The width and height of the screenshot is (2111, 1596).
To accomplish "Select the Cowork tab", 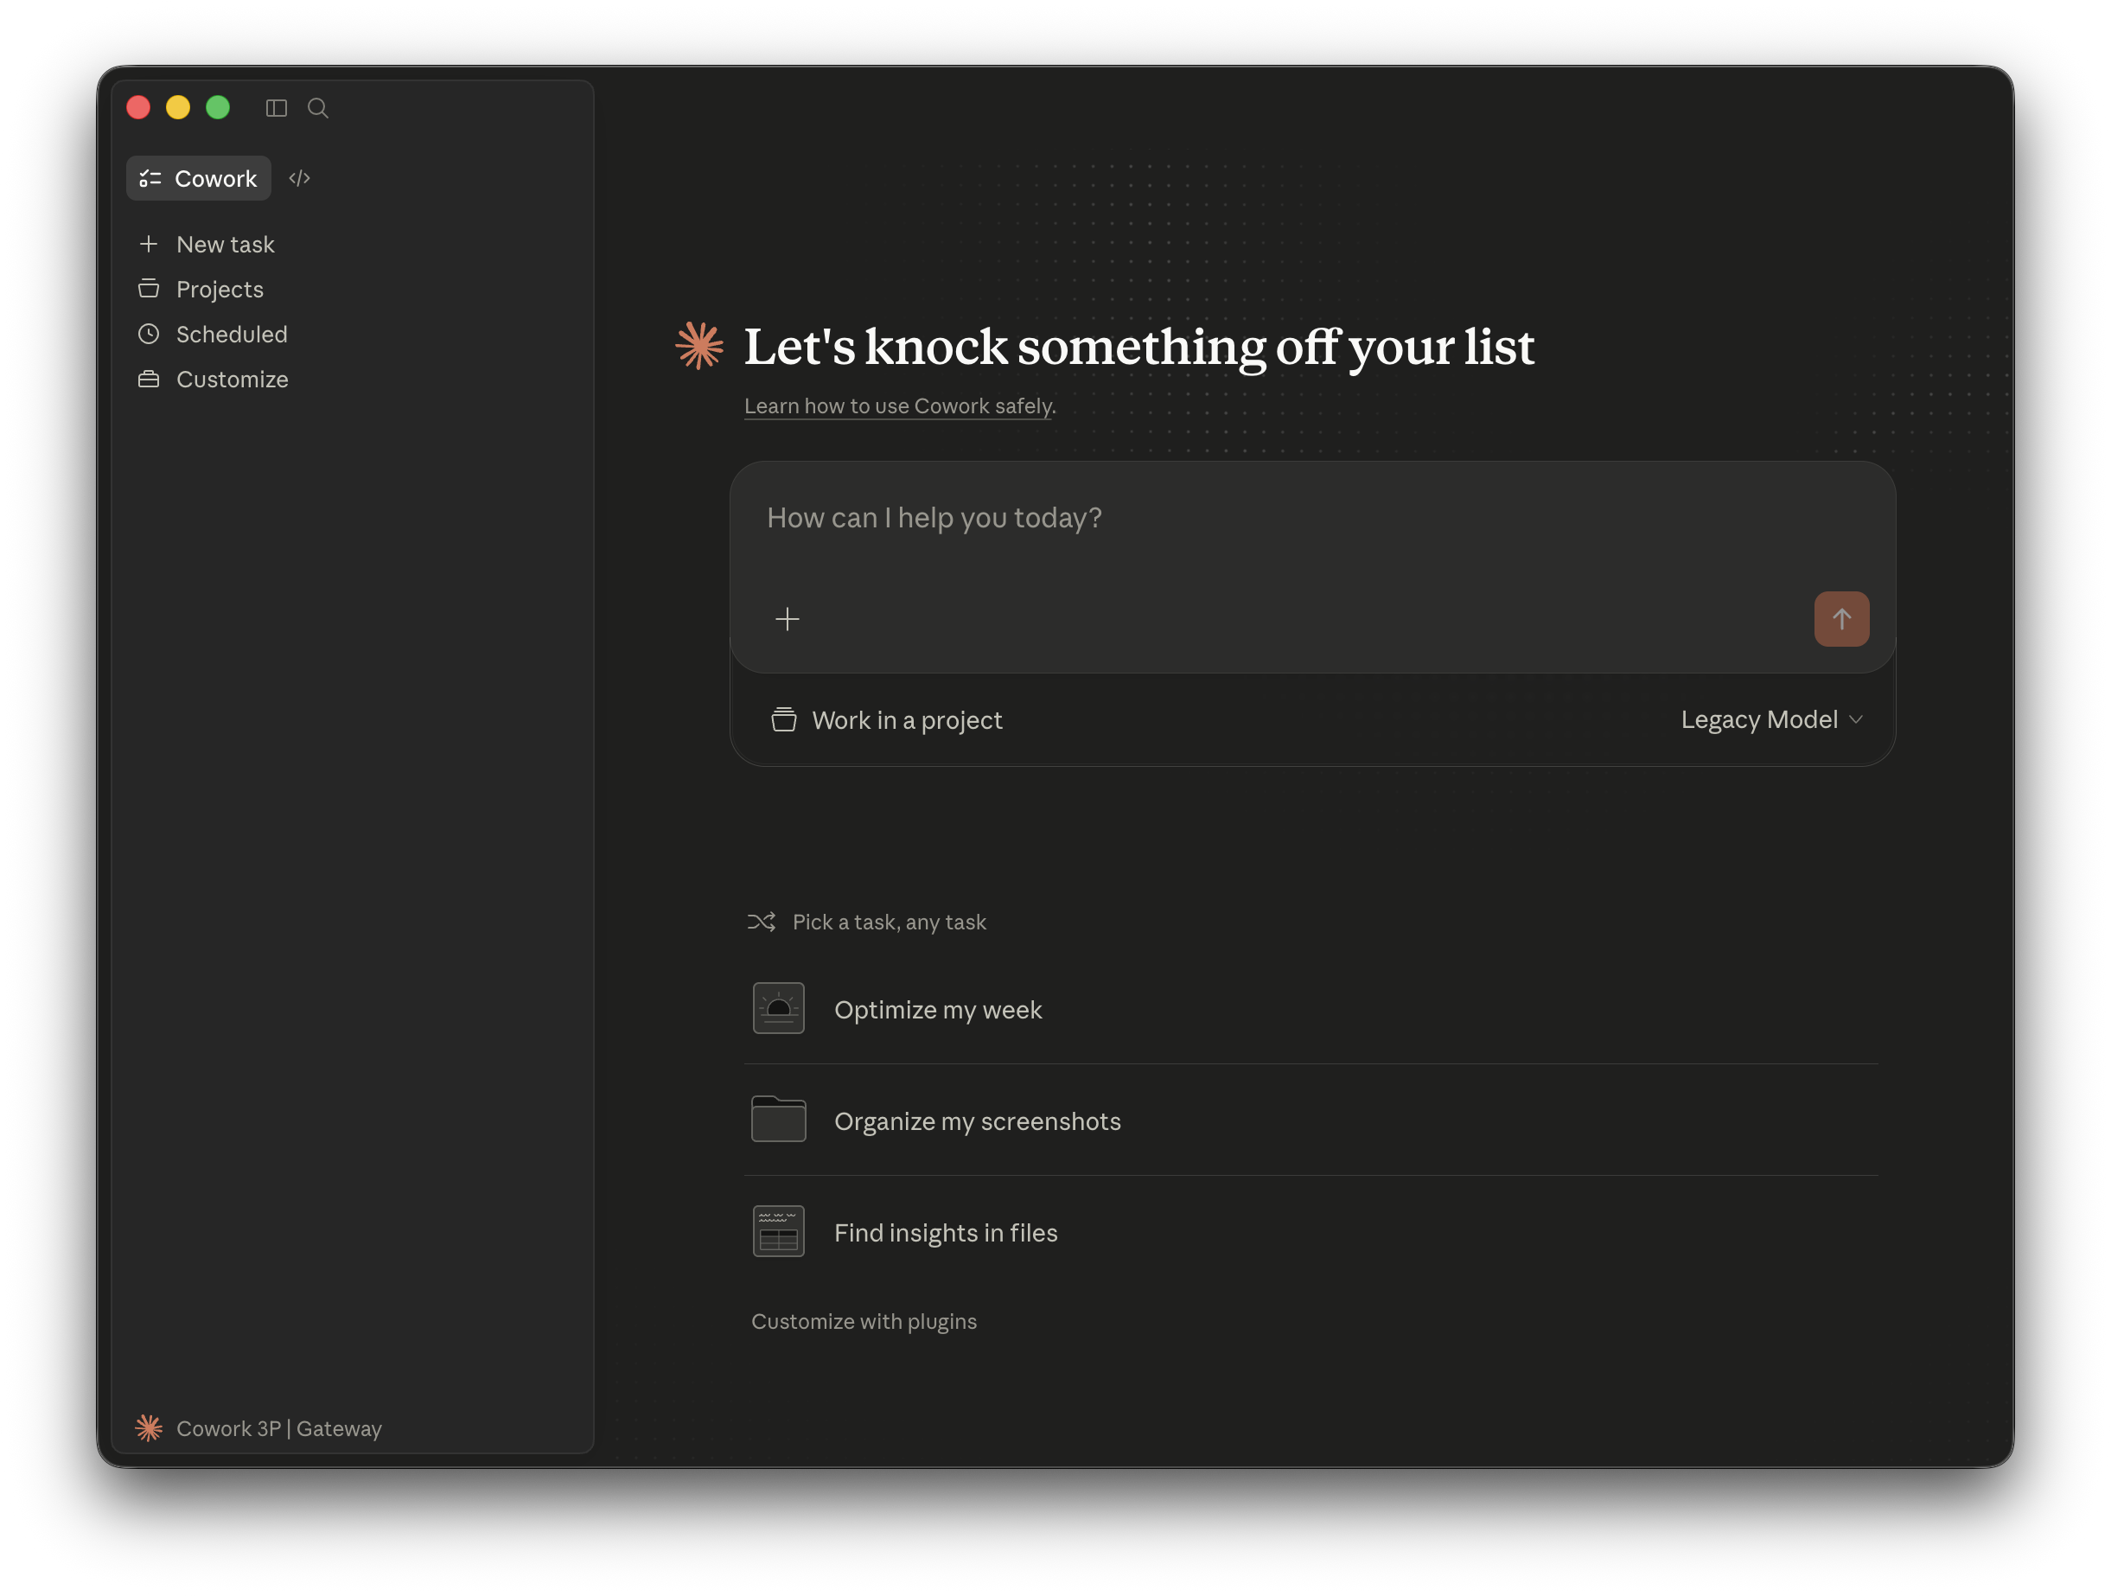I will [x=199, y=178].
